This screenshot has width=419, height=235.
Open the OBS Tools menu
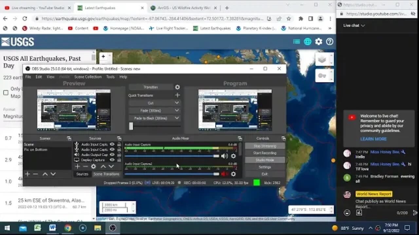click(110, 77)
